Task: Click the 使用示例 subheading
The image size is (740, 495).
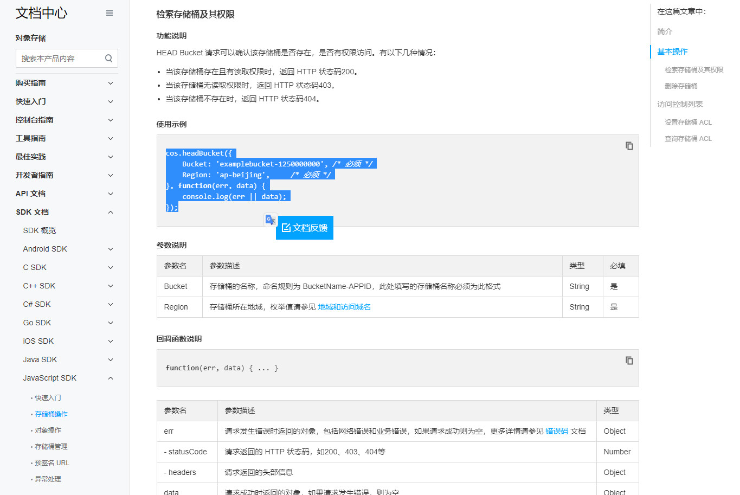Action: (x=171, y=124)
